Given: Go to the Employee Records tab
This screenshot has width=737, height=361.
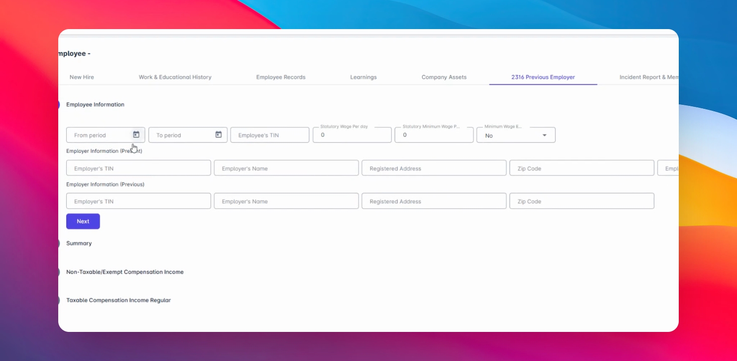Looking at the screenshot, I should (281, 77).
